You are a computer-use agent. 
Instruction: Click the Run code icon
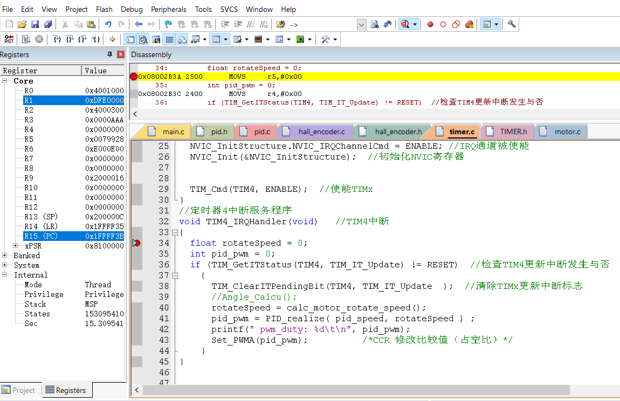(25, 39)
